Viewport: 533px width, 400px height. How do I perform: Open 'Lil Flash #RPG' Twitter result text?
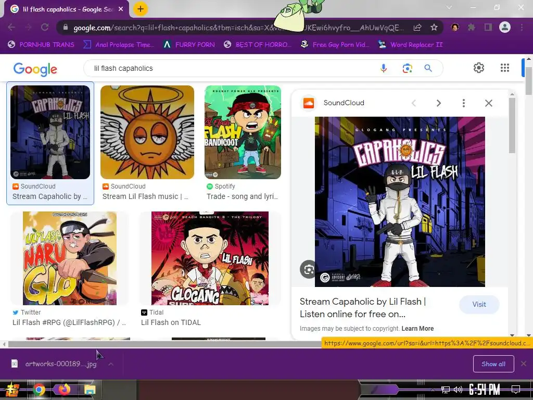69,322
